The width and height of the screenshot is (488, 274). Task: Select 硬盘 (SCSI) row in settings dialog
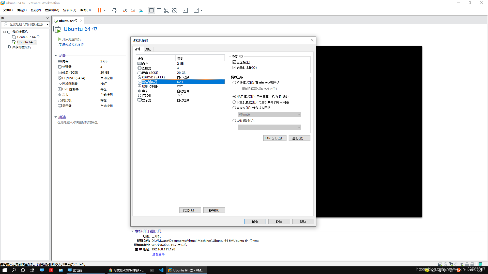(x=180, y=73)
